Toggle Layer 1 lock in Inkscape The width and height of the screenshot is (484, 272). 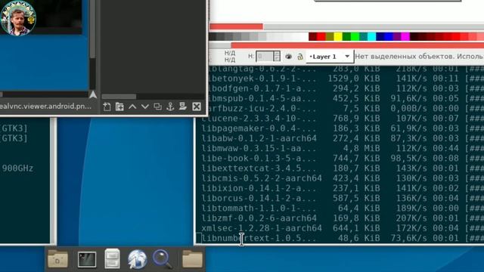tap(299, 57)
